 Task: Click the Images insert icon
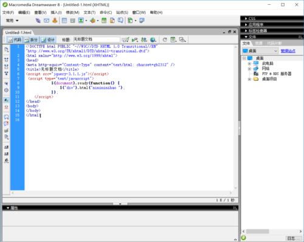[x=81, y=21]
